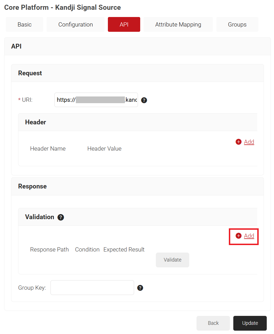Click the Validate button
274x334 pixels.
(x=173, y=260)
